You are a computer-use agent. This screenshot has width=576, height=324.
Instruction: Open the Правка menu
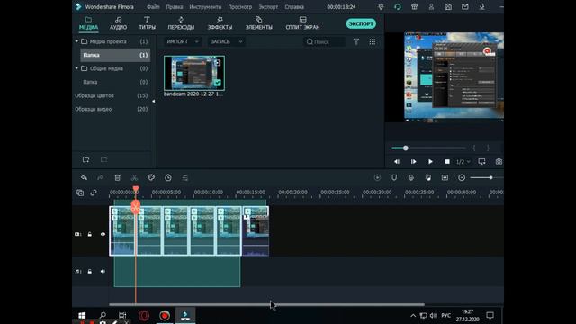pos(174,7)
